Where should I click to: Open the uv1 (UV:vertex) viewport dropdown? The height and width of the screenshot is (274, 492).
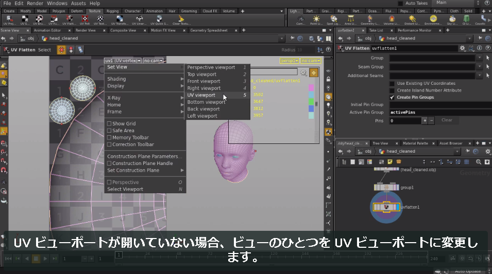click(123, 61)
